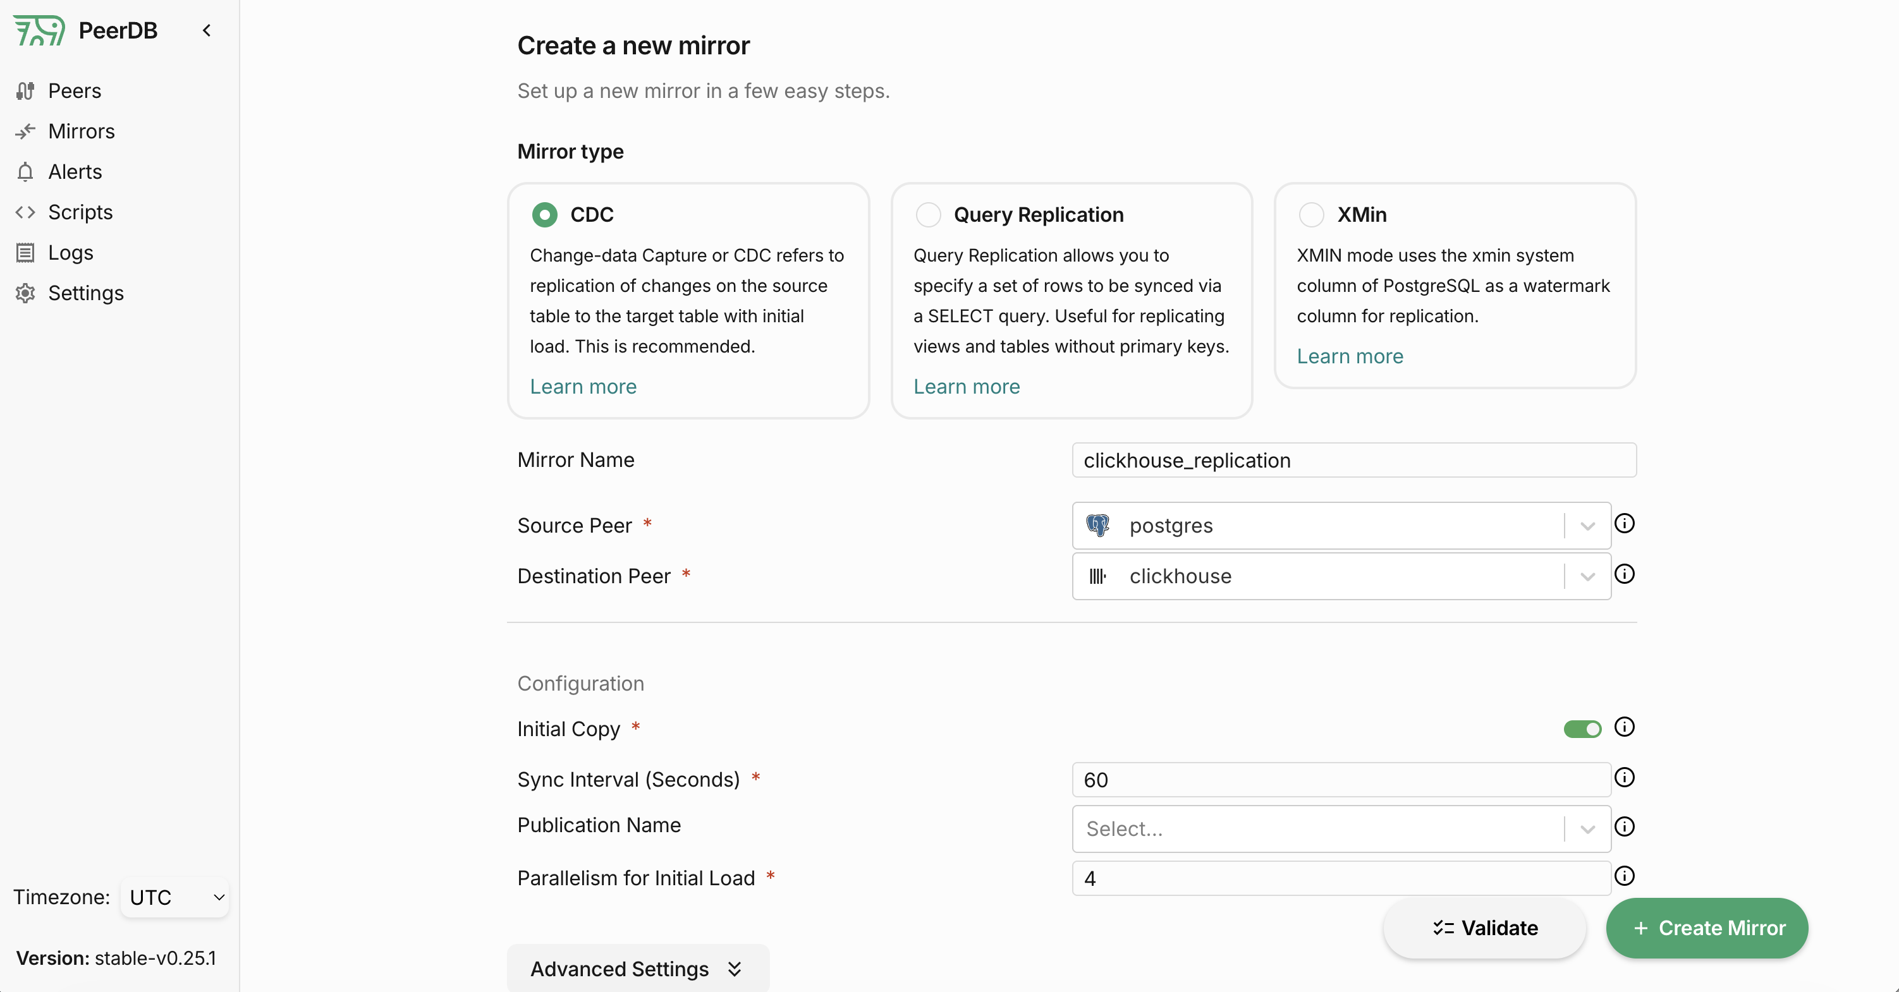Image resolution: width=1899 pixels, height=992 pixels.
Task: Toggle the Initial Copy switch
Action: click(x=1583, y=729)
